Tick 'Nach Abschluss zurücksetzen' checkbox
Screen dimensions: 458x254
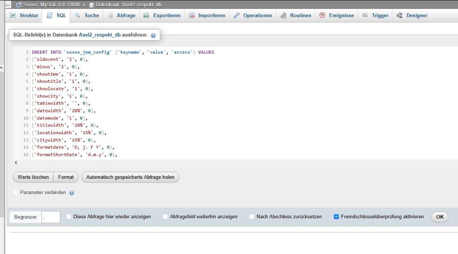pos(252,217)
